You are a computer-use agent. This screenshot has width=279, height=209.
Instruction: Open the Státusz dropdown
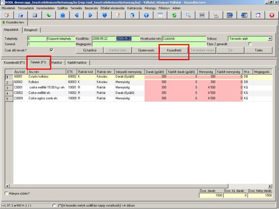[x=270, y=39]
